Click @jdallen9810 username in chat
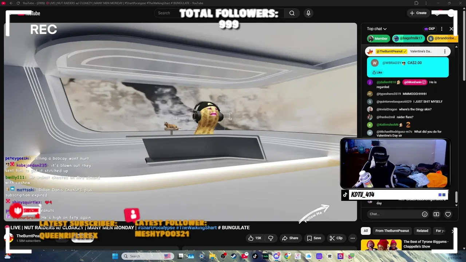466x262 pixels. [386, 82]
